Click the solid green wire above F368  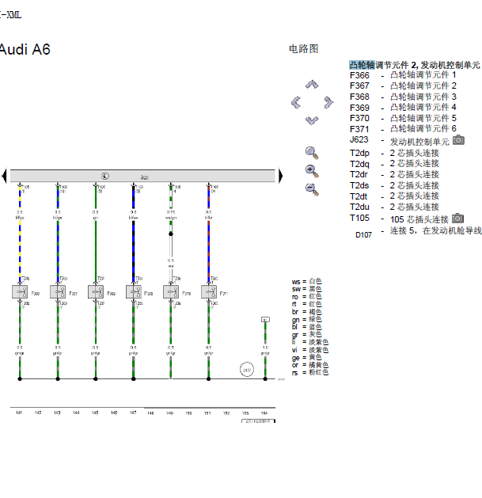tap(96, 251)
